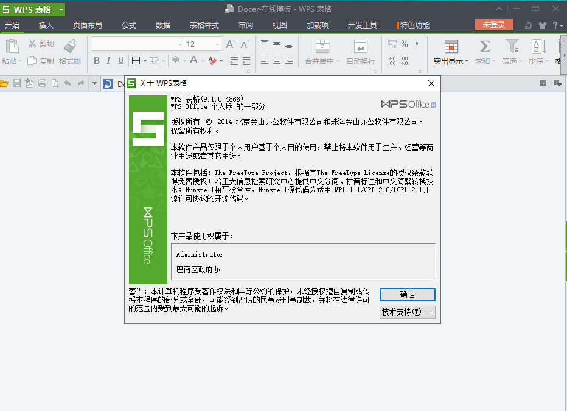Click the Filter funnel icon
This screenshot has width=567, height=411.
tap(512, 46)
